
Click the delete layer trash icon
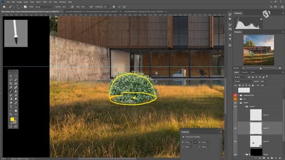coord(280,158)
